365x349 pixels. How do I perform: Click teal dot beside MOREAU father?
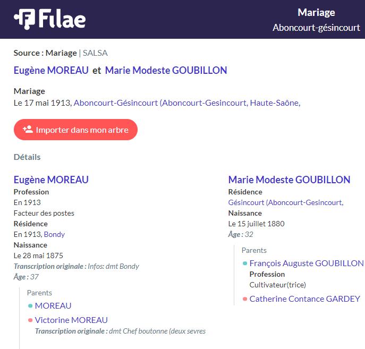[30, 306]
